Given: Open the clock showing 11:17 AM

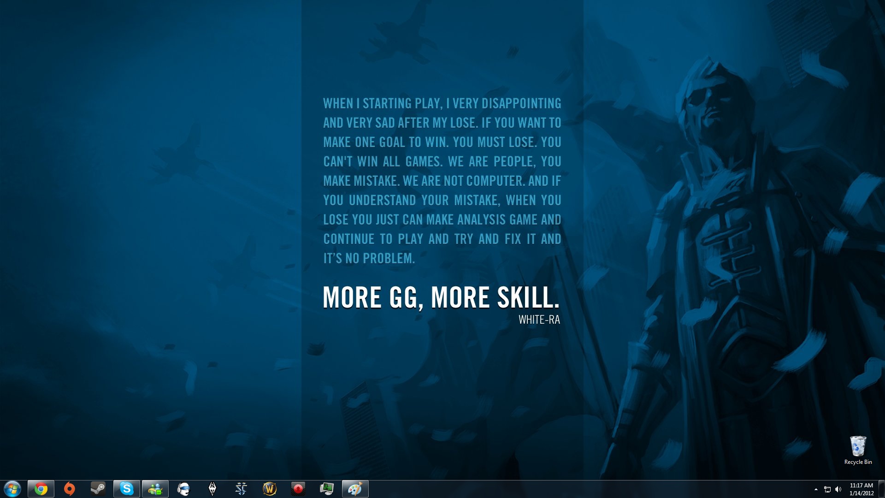Looking at the screenshot, I should click(861, 489).
